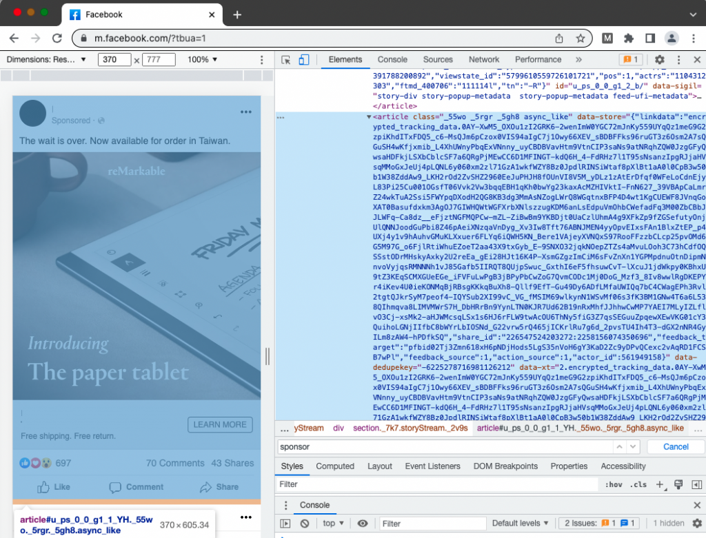This screenshot has height=538, width=706.
Task: Click the share page icon in address bar
Action: coord(558,39)
